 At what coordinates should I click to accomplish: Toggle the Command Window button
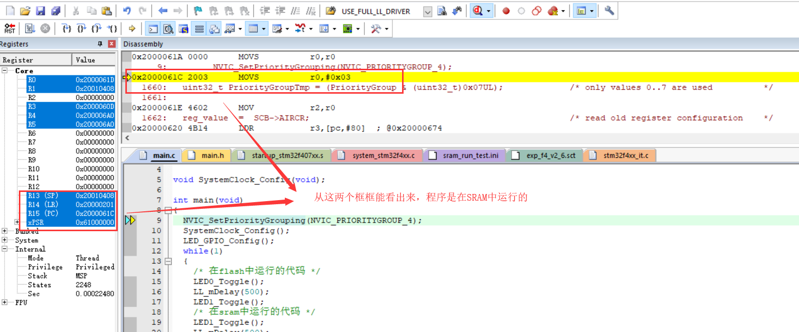pos(153,29)
